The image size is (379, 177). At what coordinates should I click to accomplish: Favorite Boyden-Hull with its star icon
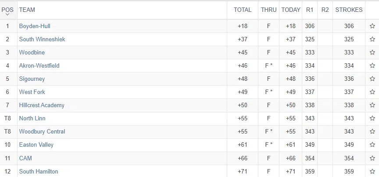coord(372,26)
